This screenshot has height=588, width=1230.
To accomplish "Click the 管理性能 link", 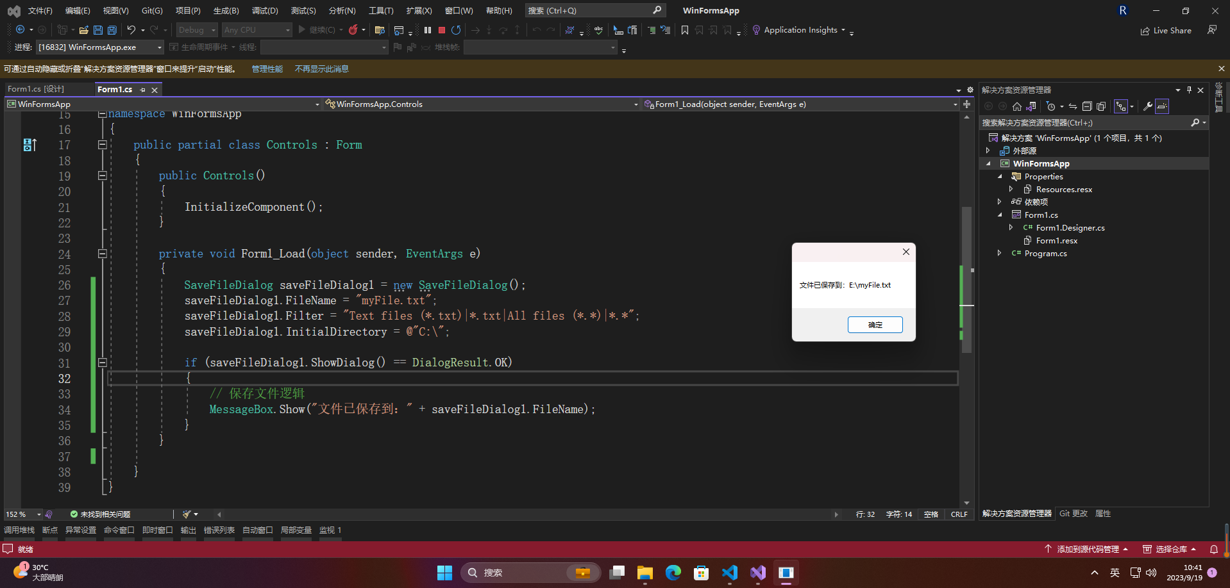I will [267, 69].
